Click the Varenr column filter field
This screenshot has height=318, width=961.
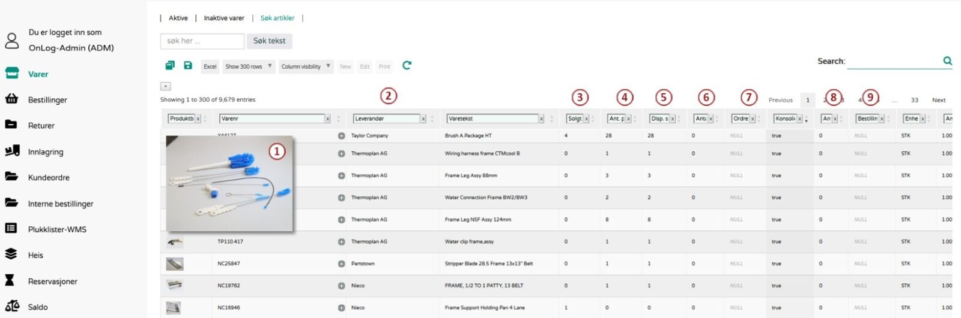(x=271, y=119)
